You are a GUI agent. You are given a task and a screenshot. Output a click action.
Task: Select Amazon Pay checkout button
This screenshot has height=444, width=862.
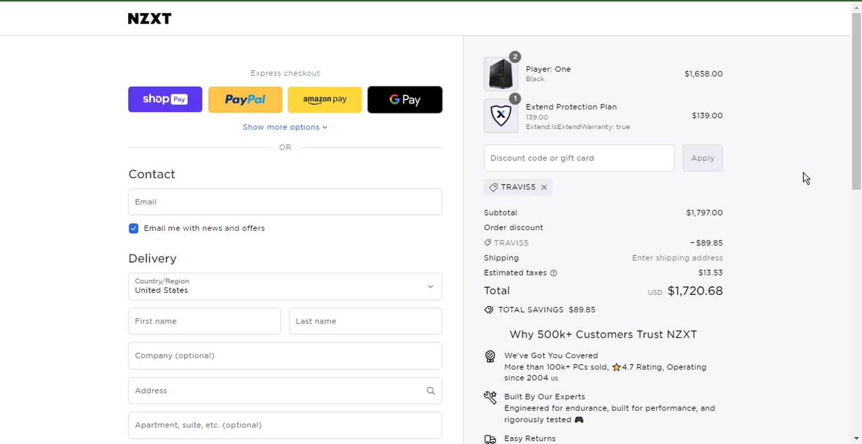pyautogui.click(x=325, y=99)
